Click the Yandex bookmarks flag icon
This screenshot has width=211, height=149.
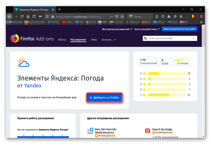(194, 16)
